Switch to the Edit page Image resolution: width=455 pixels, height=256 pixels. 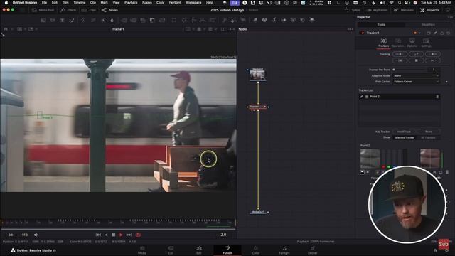[x=199, y=250]
